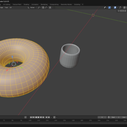Toggle the Show Overlays button
Viewport: 127px width, 127px height.
pyautogui.click(x=115, y=8)
